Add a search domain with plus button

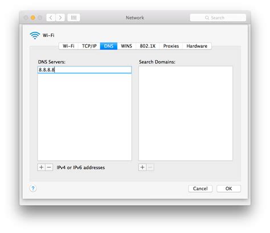[142, 168]
